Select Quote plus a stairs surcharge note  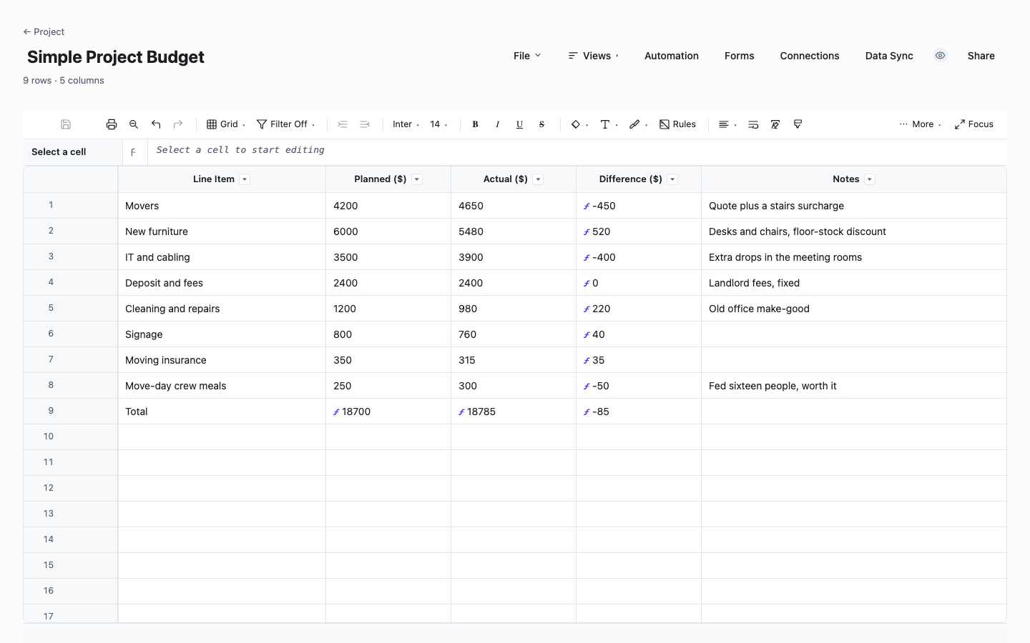pos(854,206)
